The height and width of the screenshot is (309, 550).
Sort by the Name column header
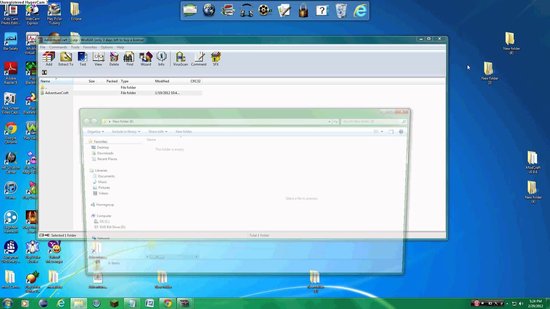56,81
